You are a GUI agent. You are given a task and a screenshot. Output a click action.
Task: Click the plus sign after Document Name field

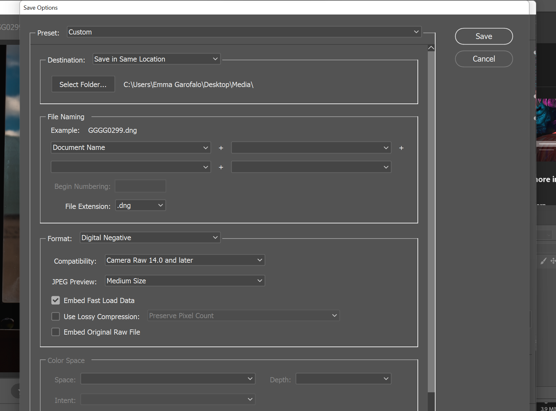click(221, 148)
